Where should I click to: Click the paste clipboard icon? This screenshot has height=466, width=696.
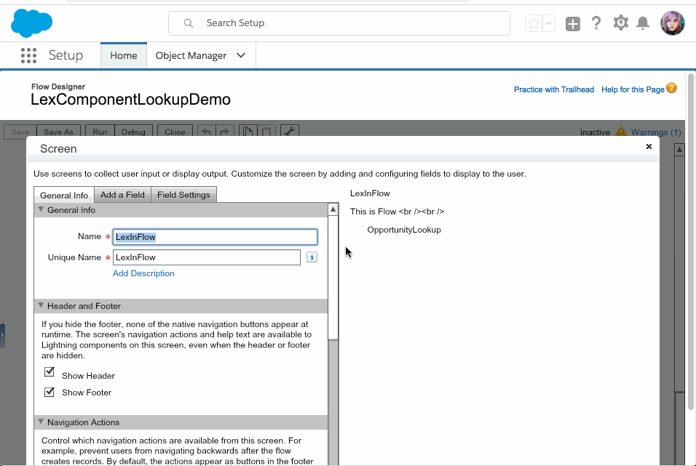pos(266,132)
